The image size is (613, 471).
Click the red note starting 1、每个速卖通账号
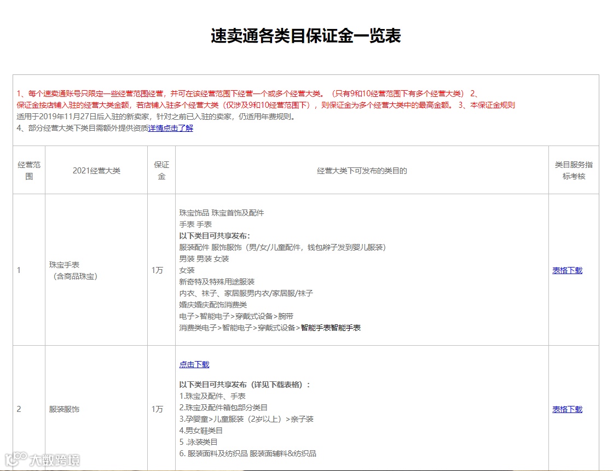tap(241, 94)
